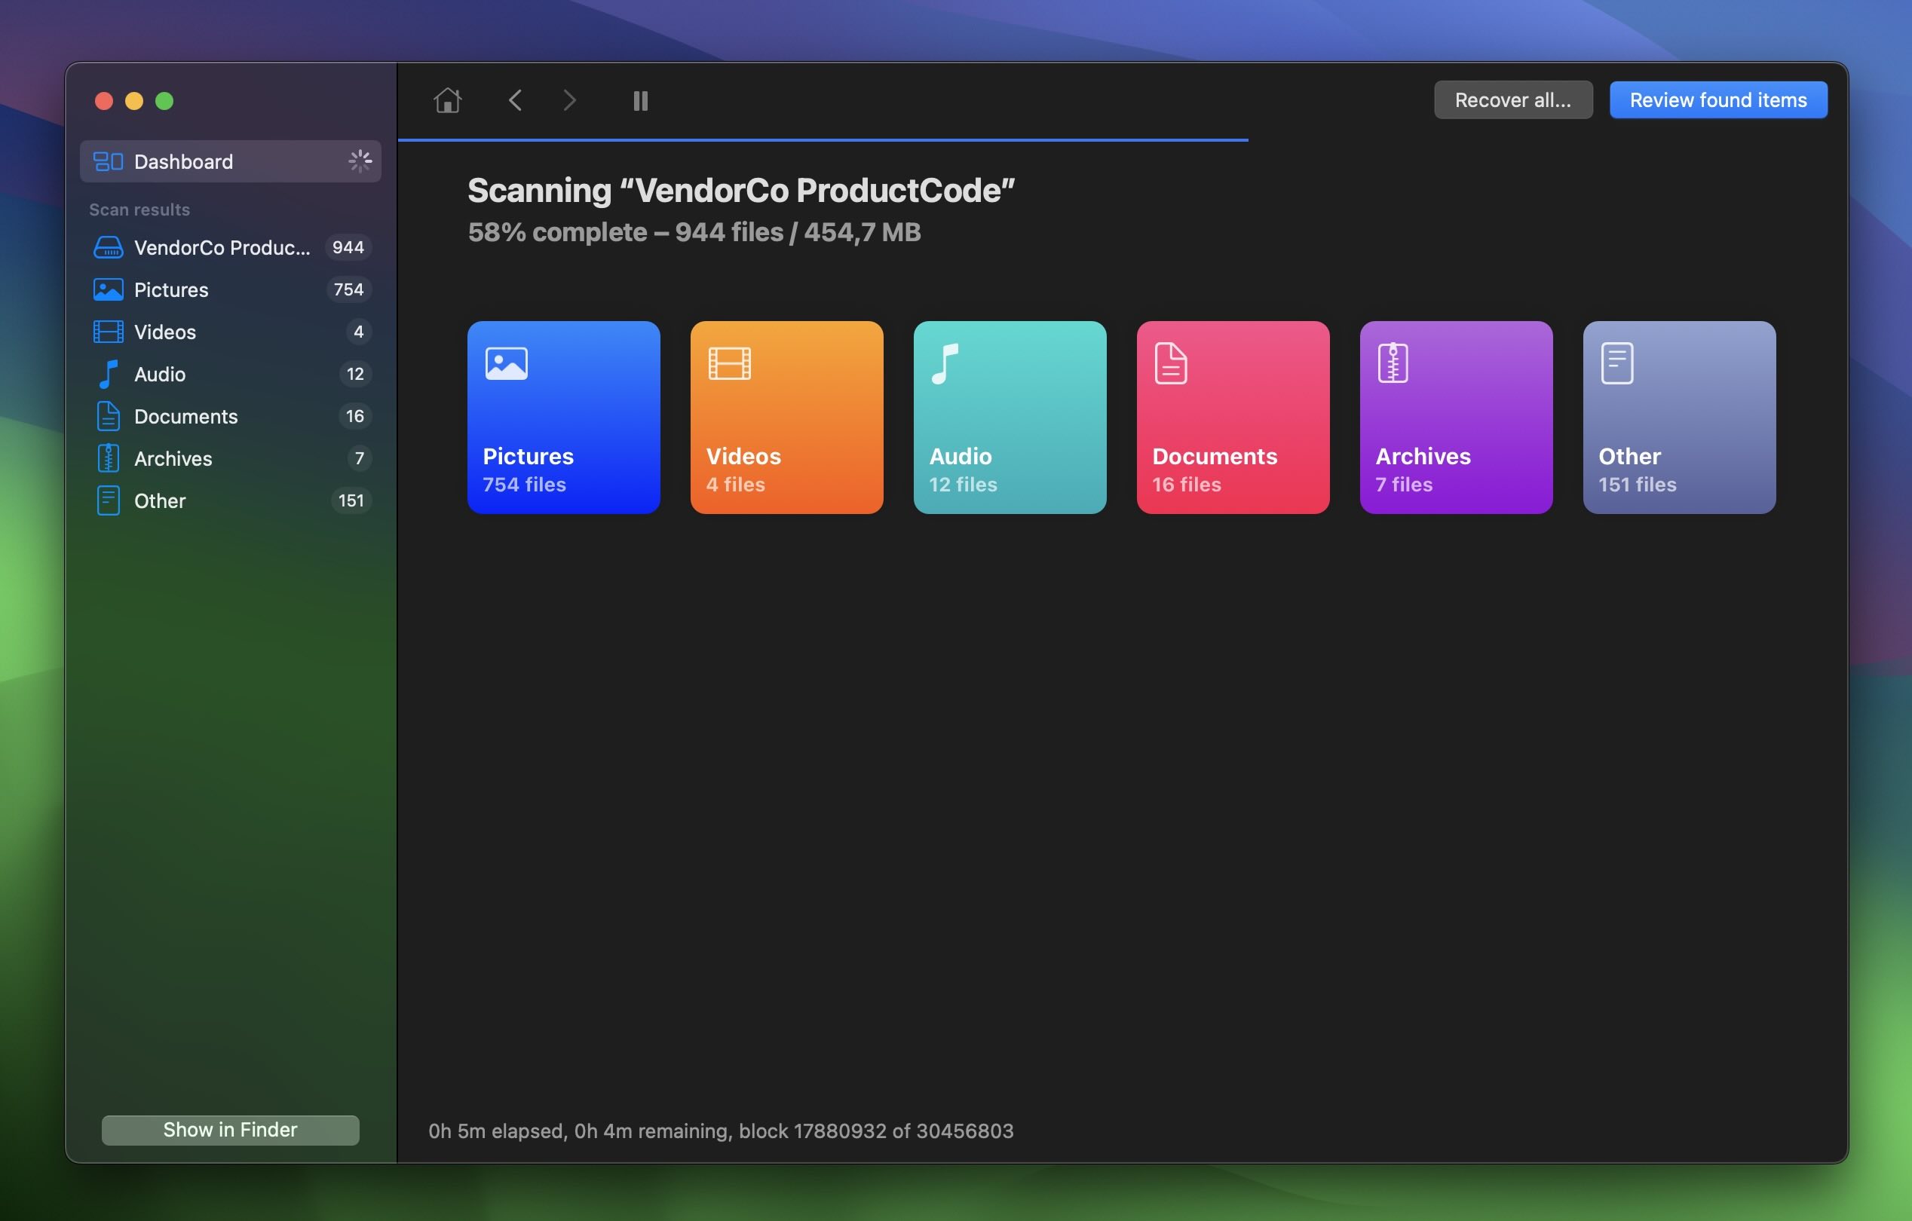Click the Recover all... button
The height and width of the screenshot is (1221, 1912).
tap(1512, 100)
